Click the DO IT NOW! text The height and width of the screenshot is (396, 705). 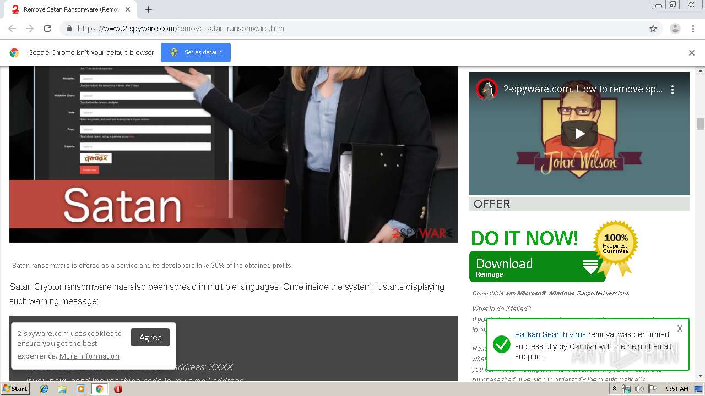pyautogui.click(x=524, y=238)
